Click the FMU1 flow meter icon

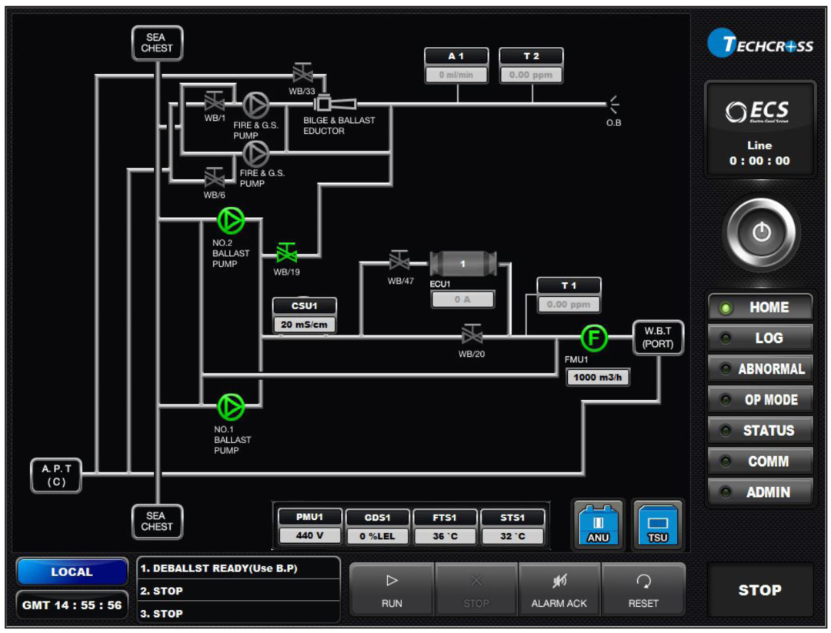(x=593, y=337)
